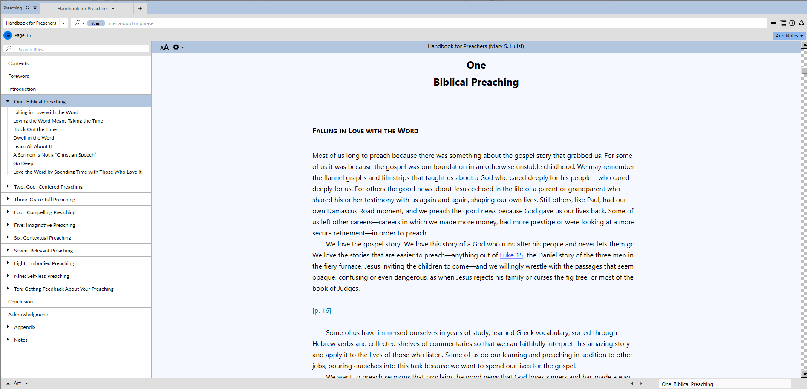This screenshot has width=807, height=389.
Task: Expand Three: Grace-full Preaching chapter
Action: 8,199
